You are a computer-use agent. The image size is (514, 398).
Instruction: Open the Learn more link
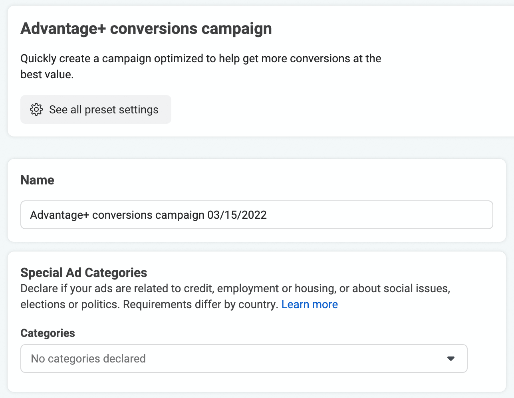pos(310,305)
